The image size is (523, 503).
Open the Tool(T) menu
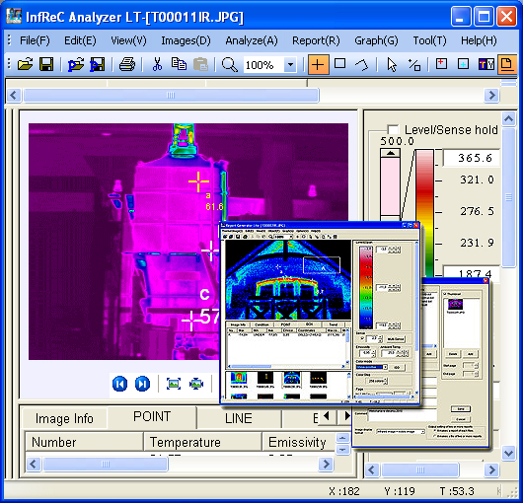point(429,40)
